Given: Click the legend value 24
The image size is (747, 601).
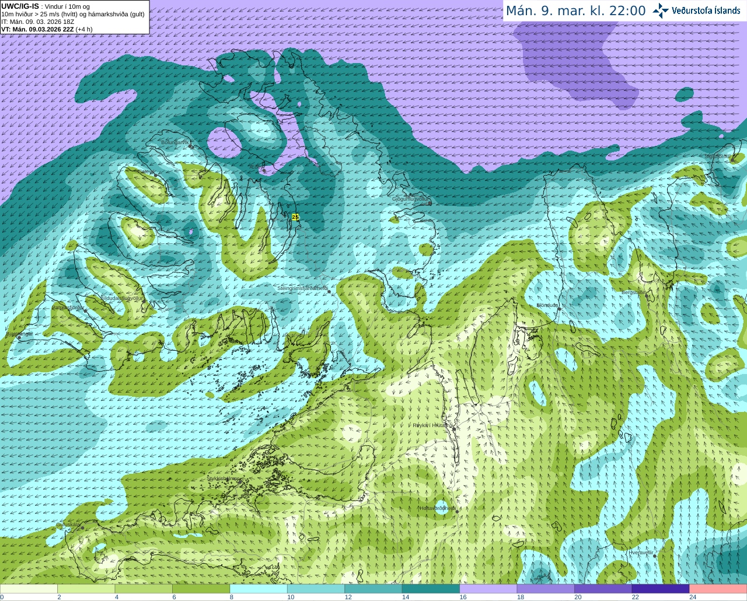Looking at the screenshot, I should (x=693, y=597).
